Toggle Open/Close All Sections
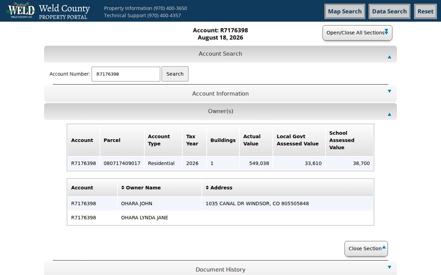The height and width of the screenshot is (275, 441). 357,33
